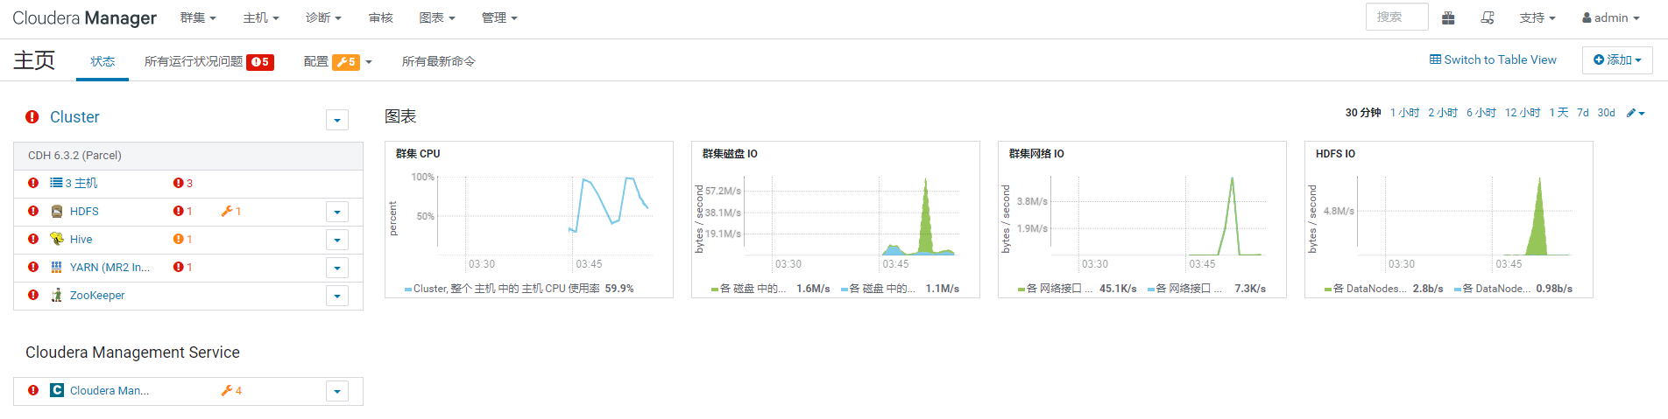Image resolution: width=1668 pixels, height=419 pixels.
Task: Open the 诊断 menu
Action: point(323,17)
